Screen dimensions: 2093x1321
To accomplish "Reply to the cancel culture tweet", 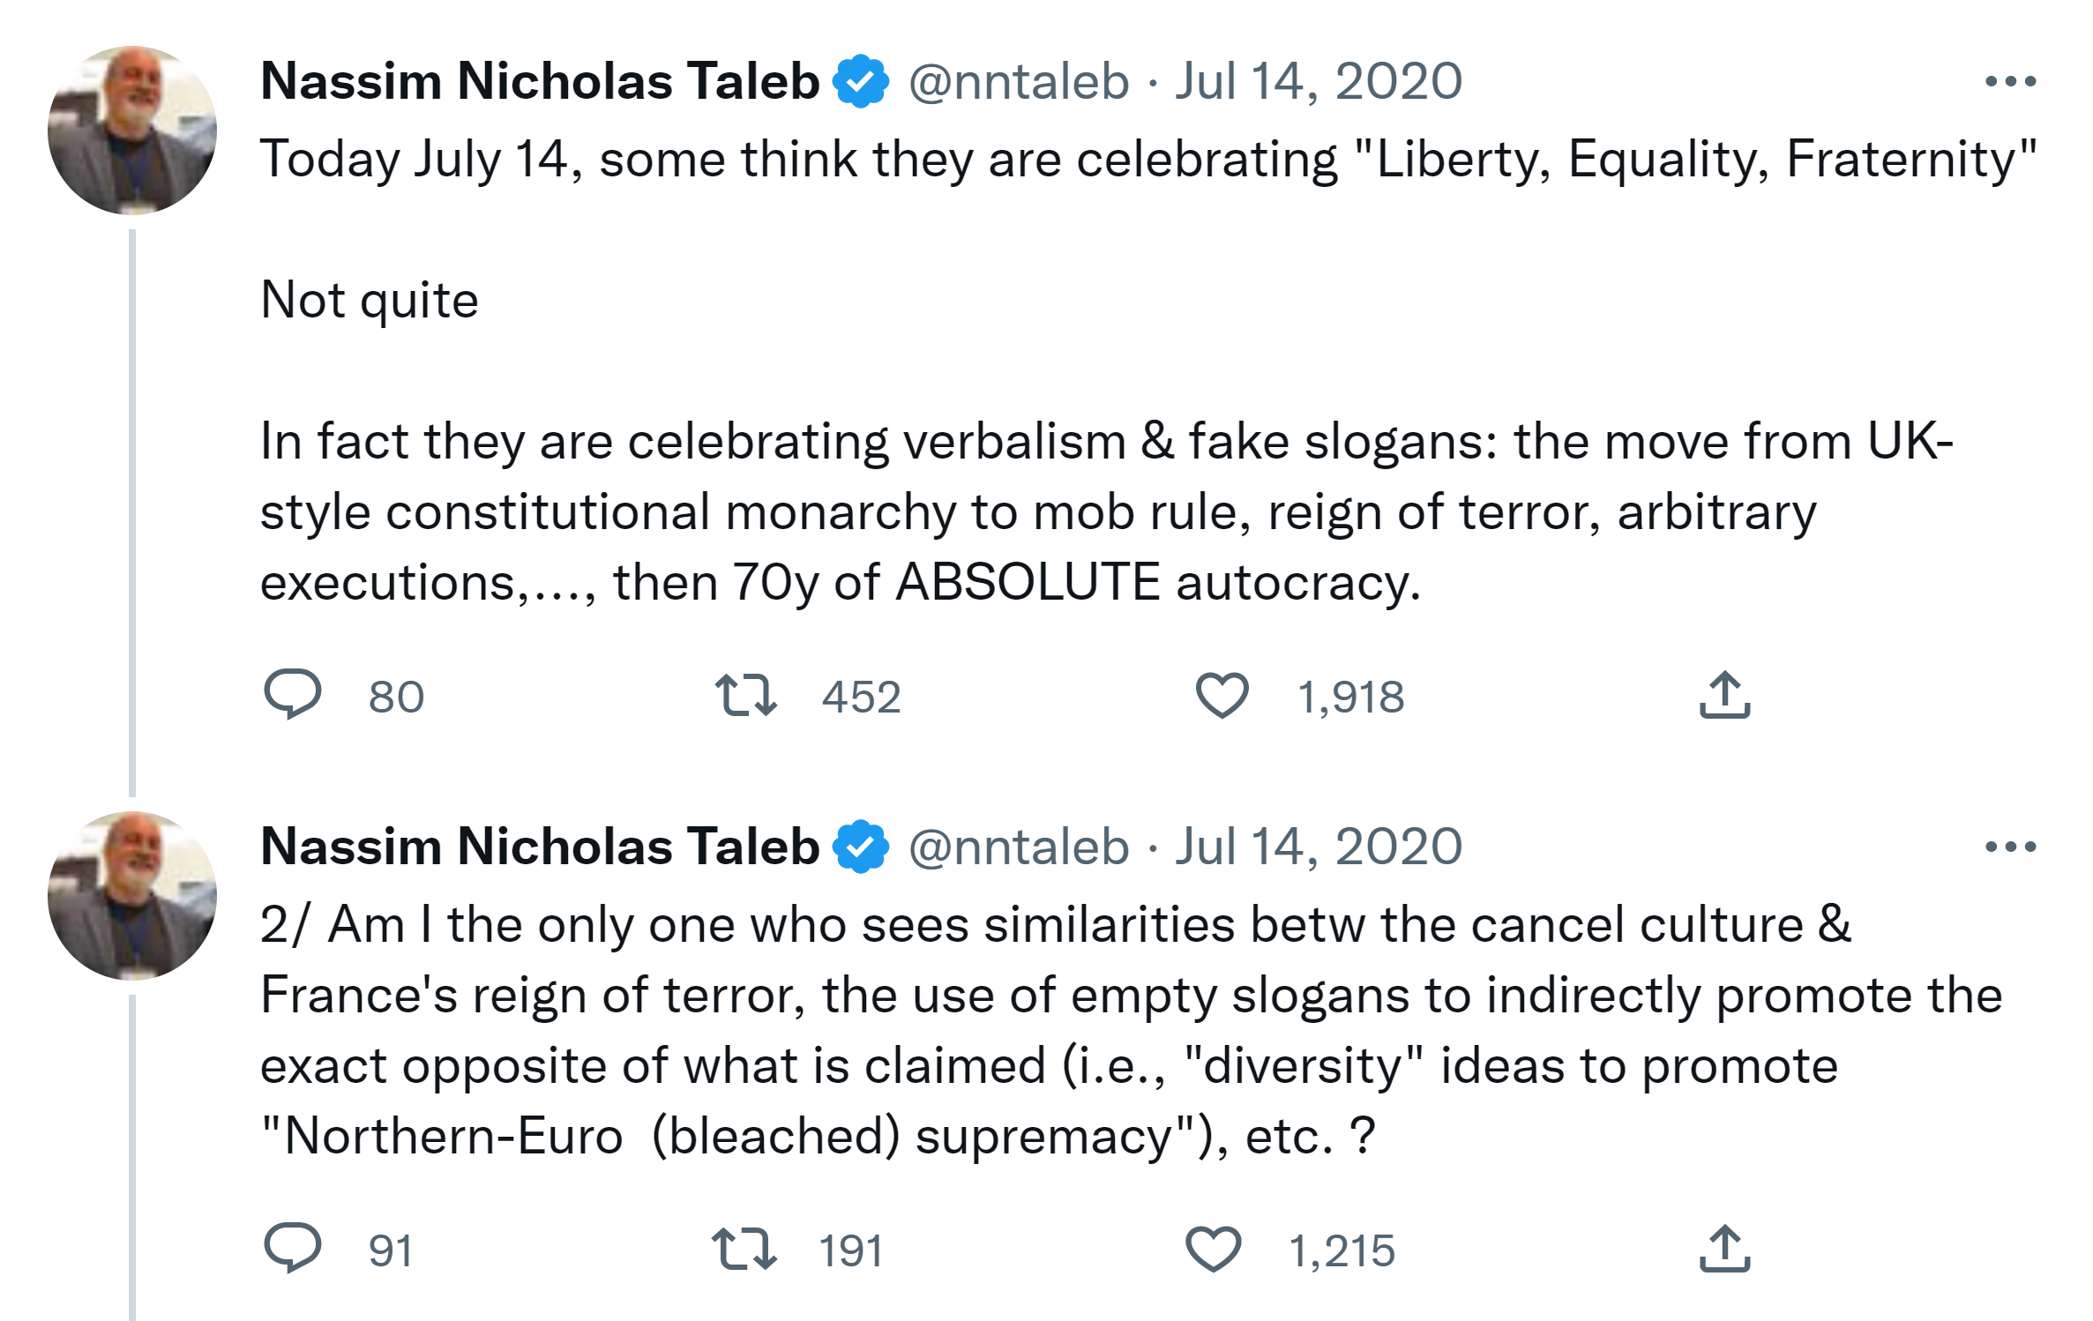I will [x=293, y=1248].
